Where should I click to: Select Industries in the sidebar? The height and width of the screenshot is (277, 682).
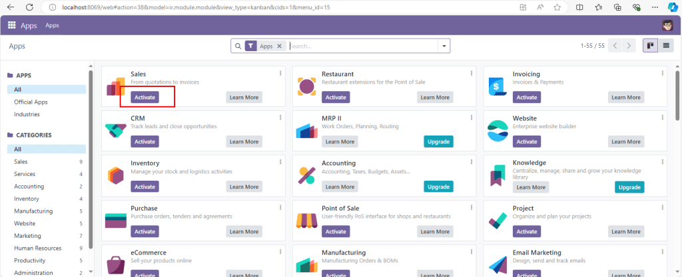pyautogui.click(x=27, y=114)
